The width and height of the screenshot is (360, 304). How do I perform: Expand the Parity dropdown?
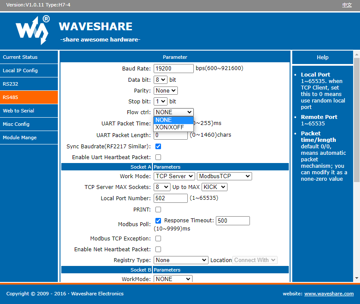point(166,90)
